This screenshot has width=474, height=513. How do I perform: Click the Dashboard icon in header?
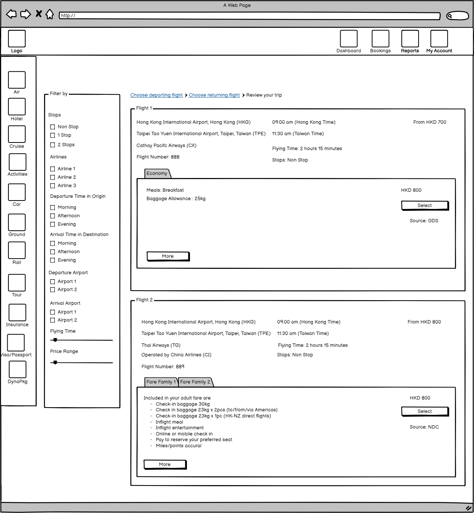(349, 39)
